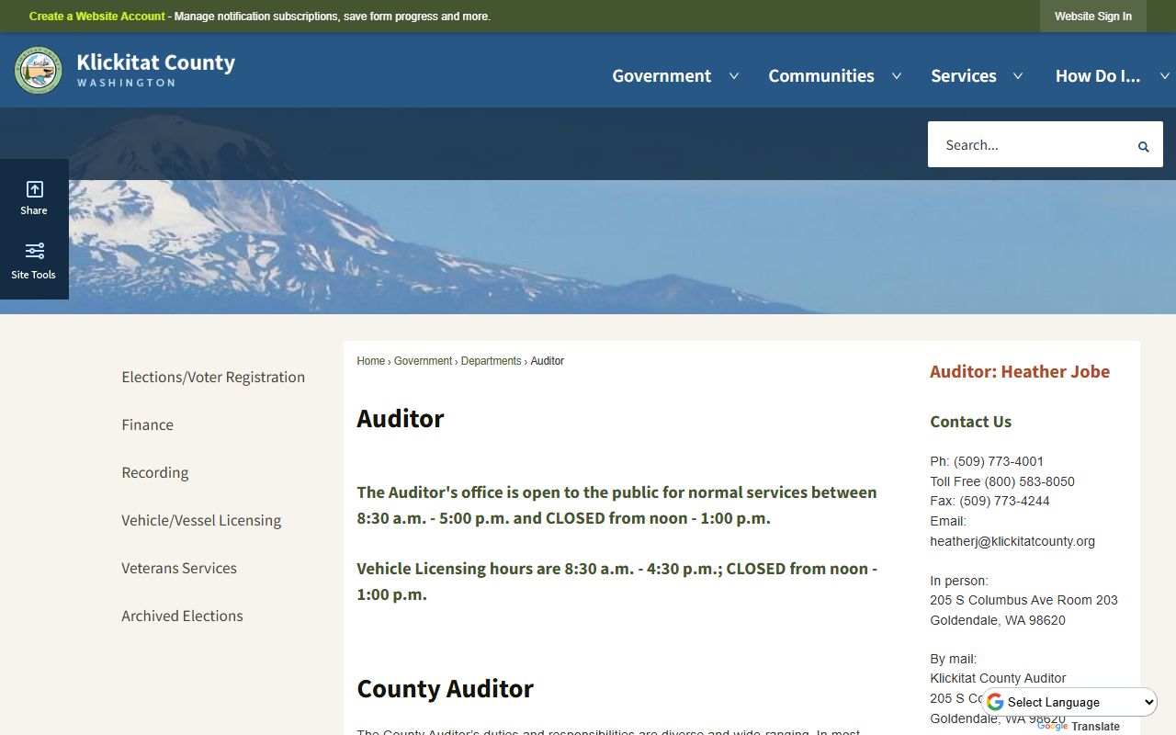This screenshot has height=735, width=1176.
Task: Click the Website Sign In button
Action: (1093, 17)
